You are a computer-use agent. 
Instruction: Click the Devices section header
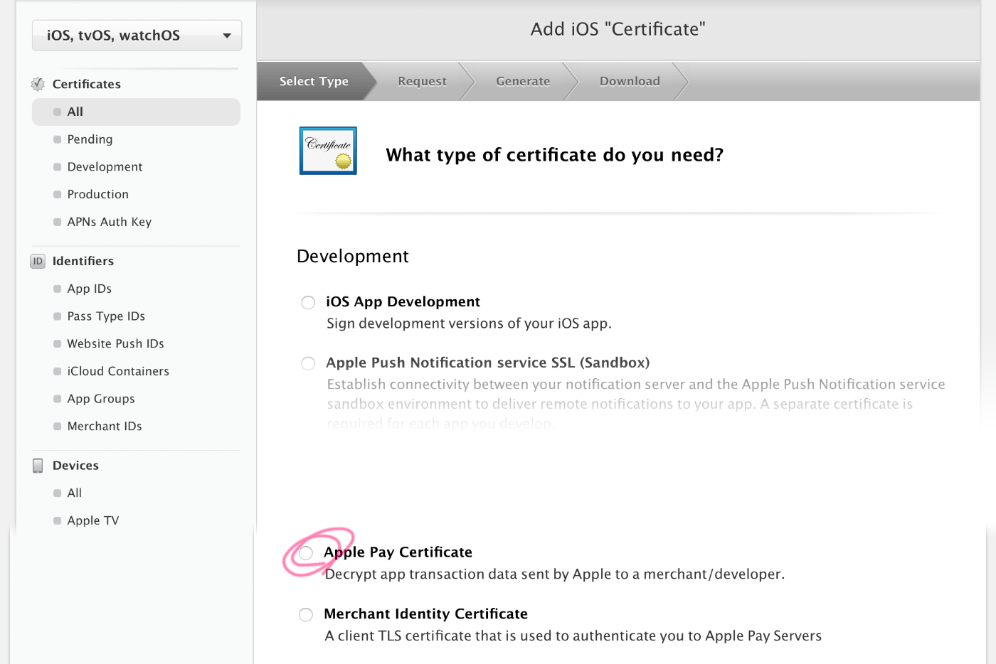(x=75, y=466)
